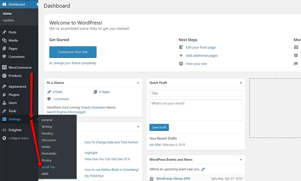Collapse the WordPress Events and News widget
Screen dimensions: 301x181
pyautogui.click(x=241, y=160)
